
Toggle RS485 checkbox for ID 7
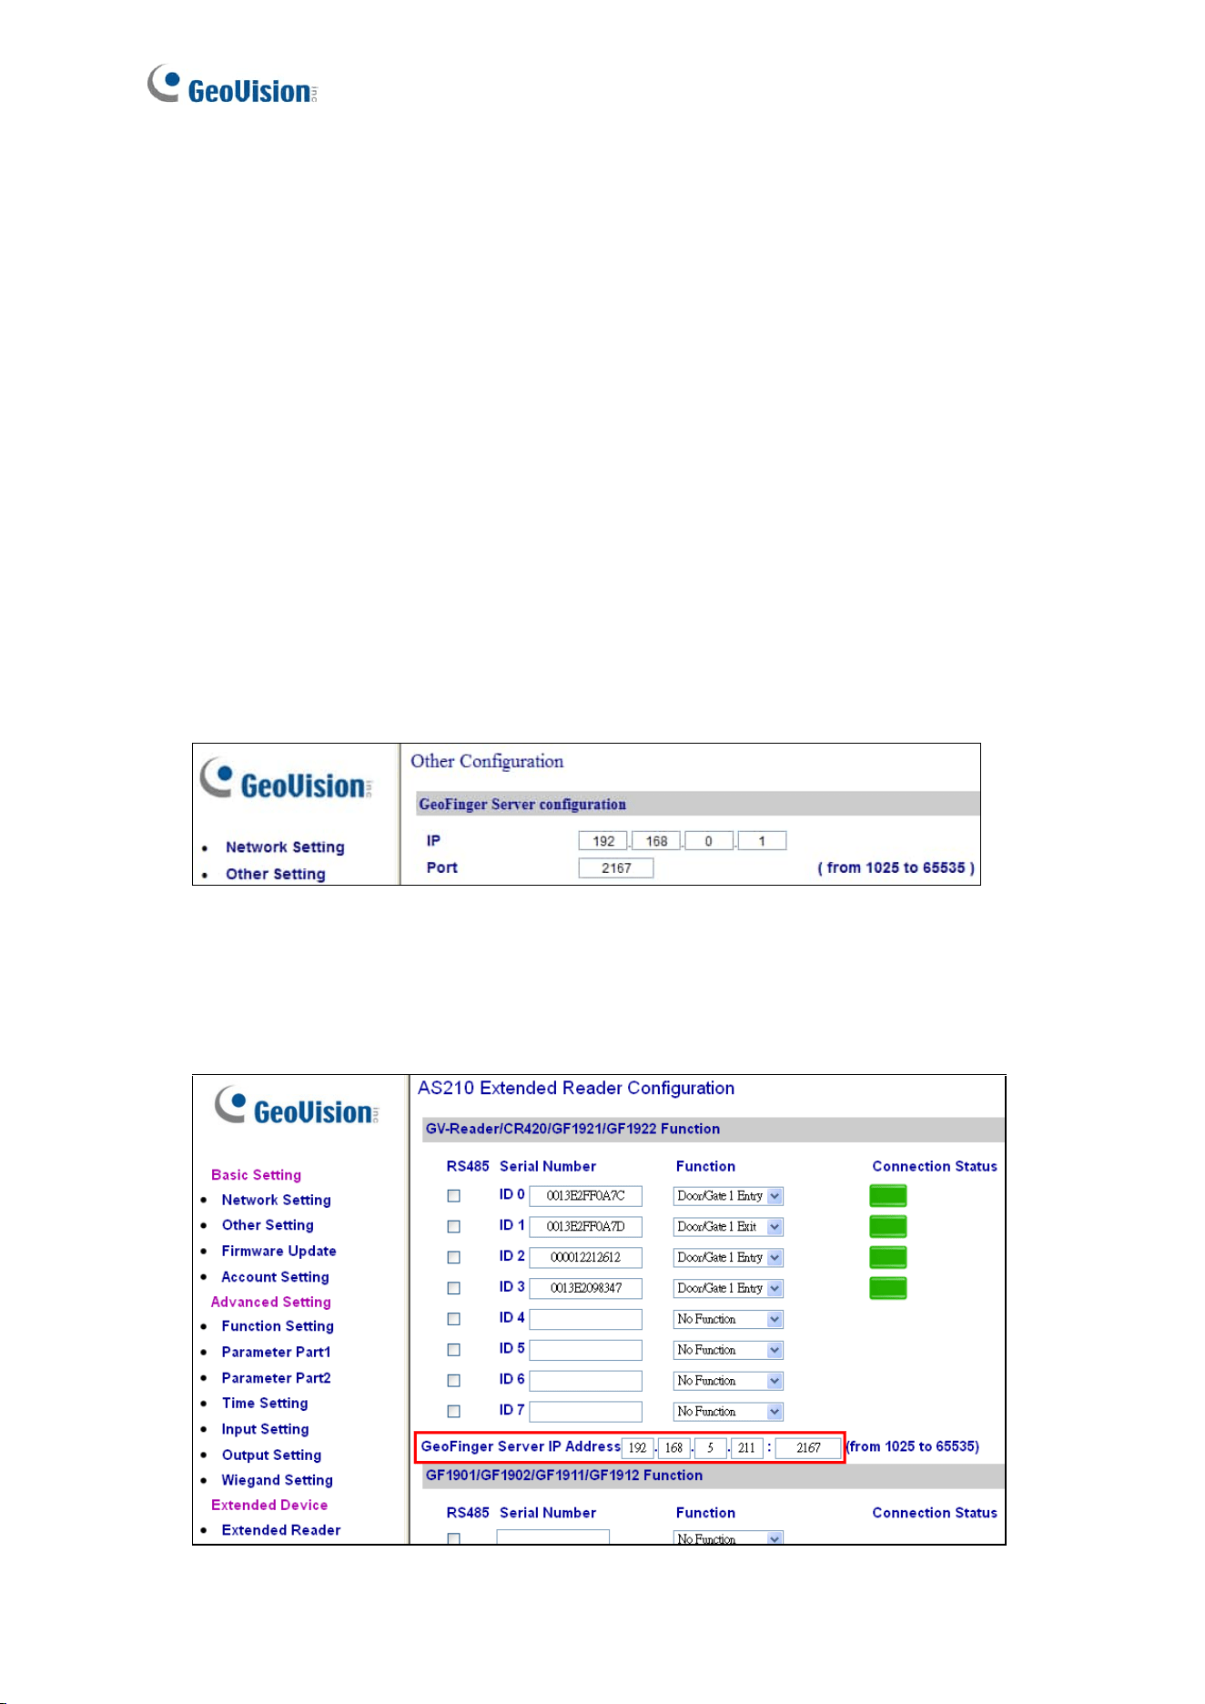pyautogui.click(x=453, y=1411)
